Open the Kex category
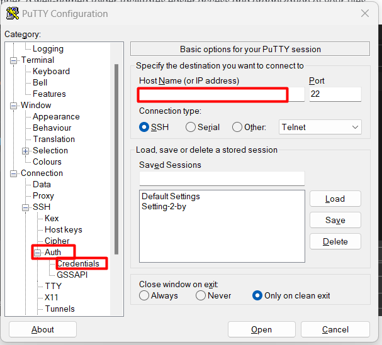The width and height of the screenshot is (382, 345). pos(52,218)
